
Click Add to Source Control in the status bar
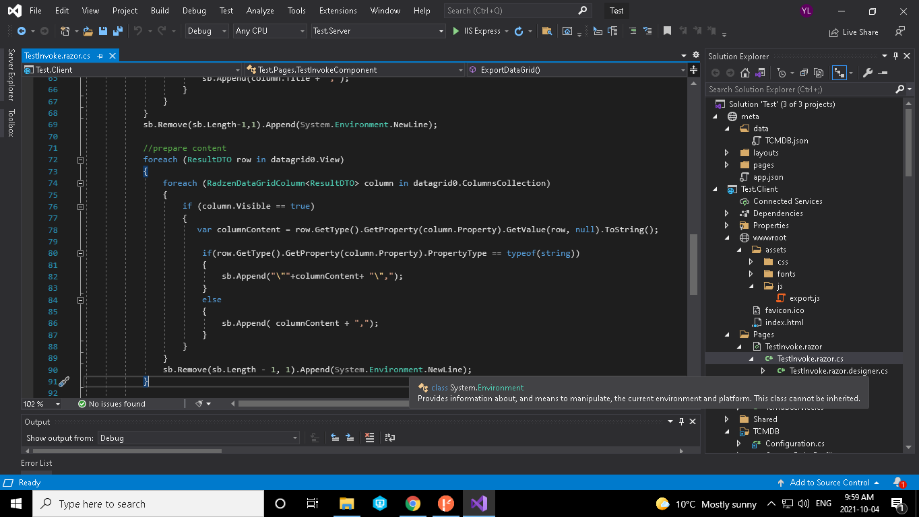click(x=829, y=483)
